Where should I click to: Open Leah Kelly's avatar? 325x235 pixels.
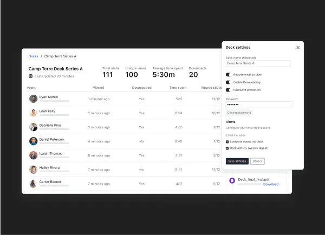pos(33,113)
